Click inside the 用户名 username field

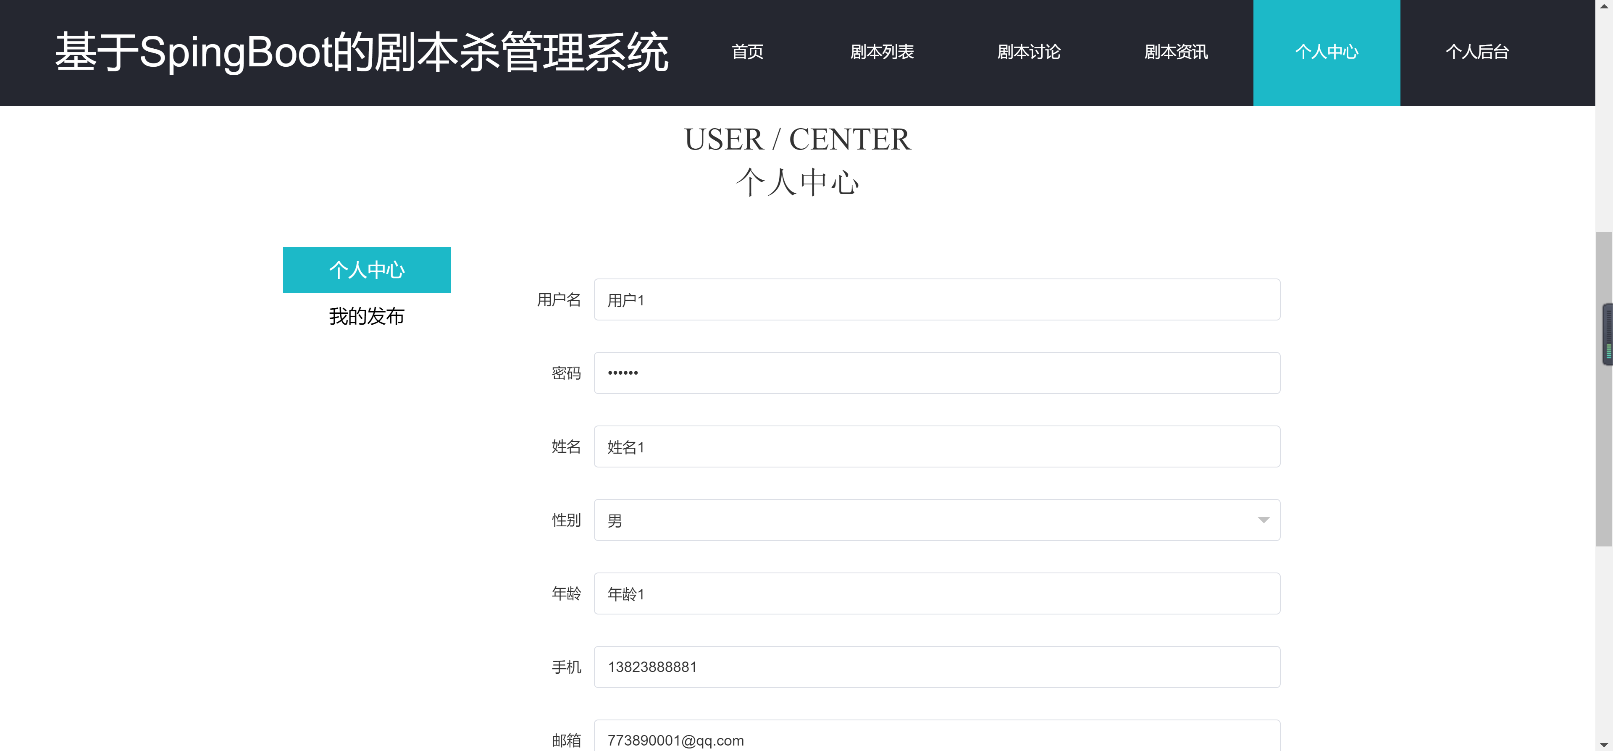click(936, 299)
